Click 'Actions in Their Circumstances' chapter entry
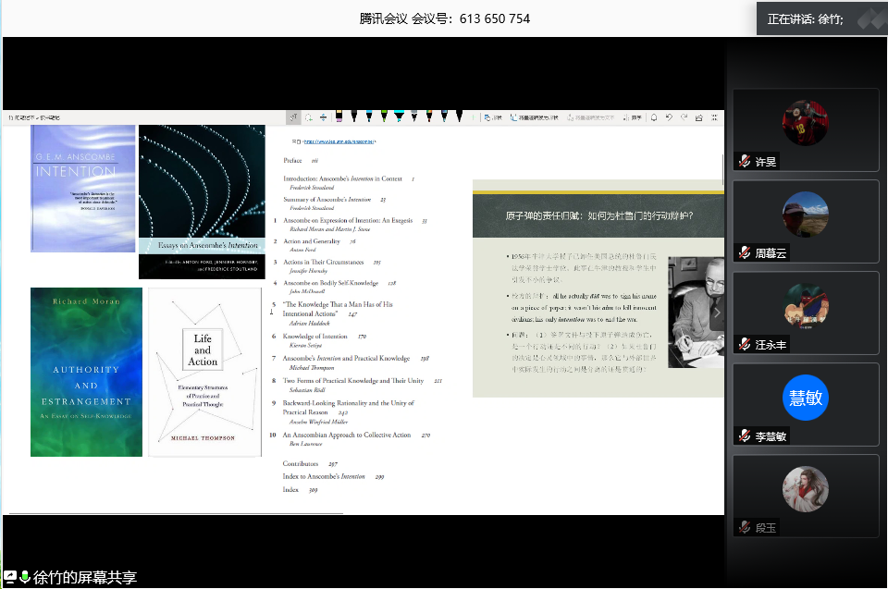Screen dimensions: 888x589 324,263
